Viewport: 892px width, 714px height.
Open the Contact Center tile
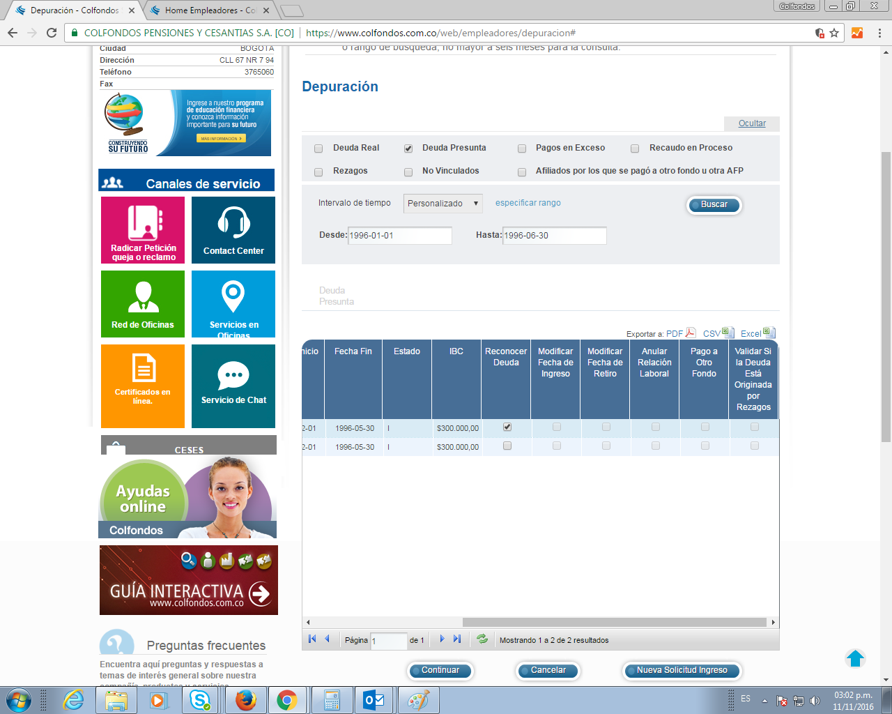coord(233,230)
